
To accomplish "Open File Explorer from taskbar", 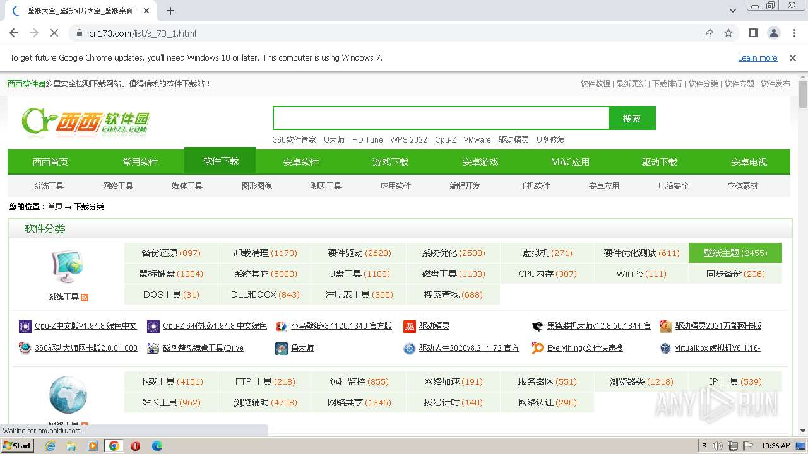I will click(x=71, y=446).
